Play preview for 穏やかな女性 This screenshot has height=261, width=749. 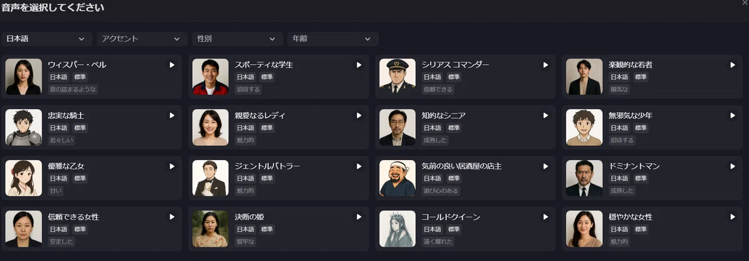point(733,217)
